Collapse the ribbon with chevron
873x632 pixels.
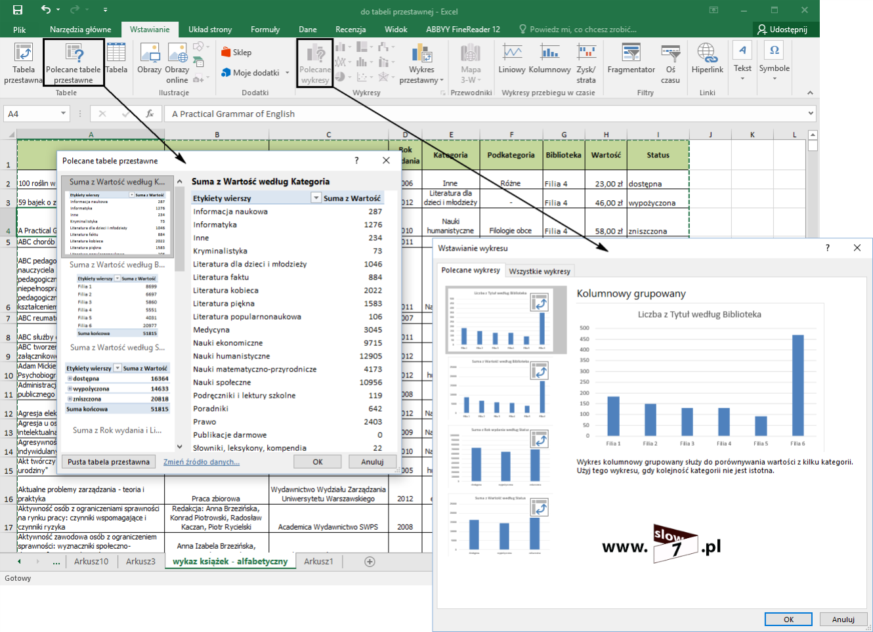(x=810, y=93)
